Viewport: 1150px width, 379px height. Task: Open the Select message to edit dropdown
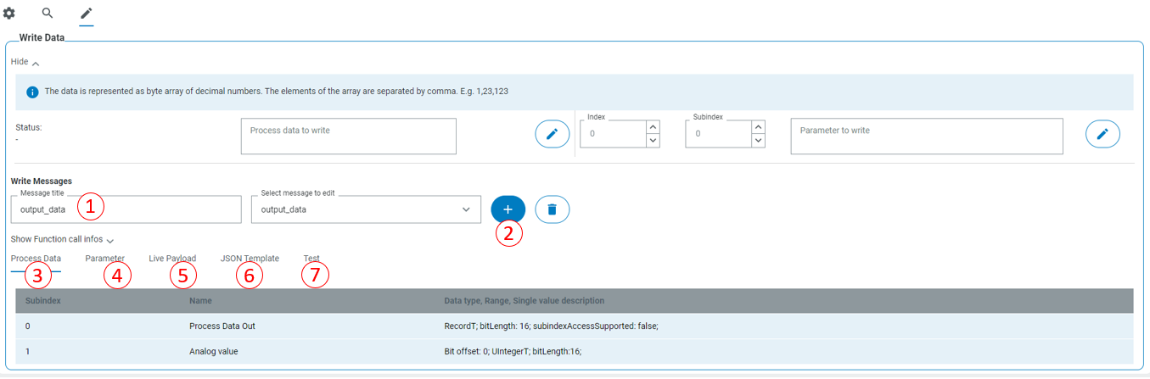coord(366,209)
